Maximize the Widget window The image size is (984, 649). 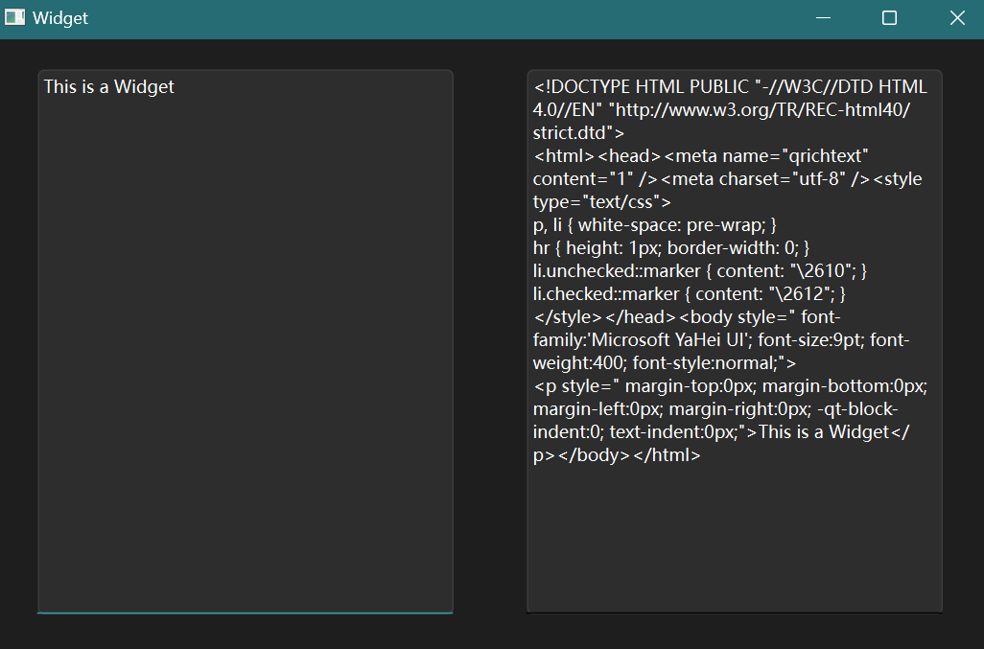coord(889,18)
